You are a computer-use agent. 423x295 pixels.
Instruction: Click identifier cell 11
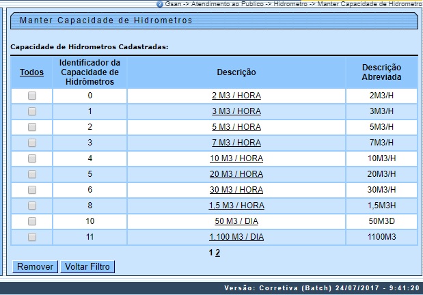tap(90, 237)
